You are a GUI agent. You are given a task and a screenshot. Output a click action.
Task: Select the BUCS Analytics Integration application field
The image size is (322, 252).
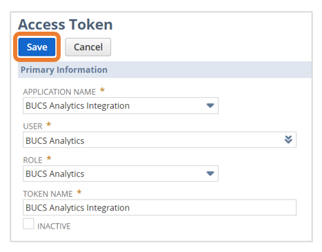pyautogui.click(x=121, y=105)
